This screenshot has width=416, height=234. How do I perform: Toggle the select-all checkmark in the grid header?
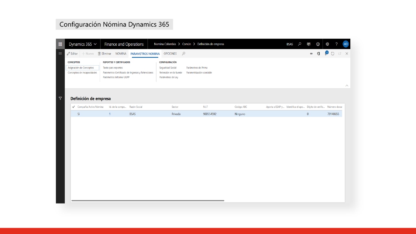tap(73, 107)
